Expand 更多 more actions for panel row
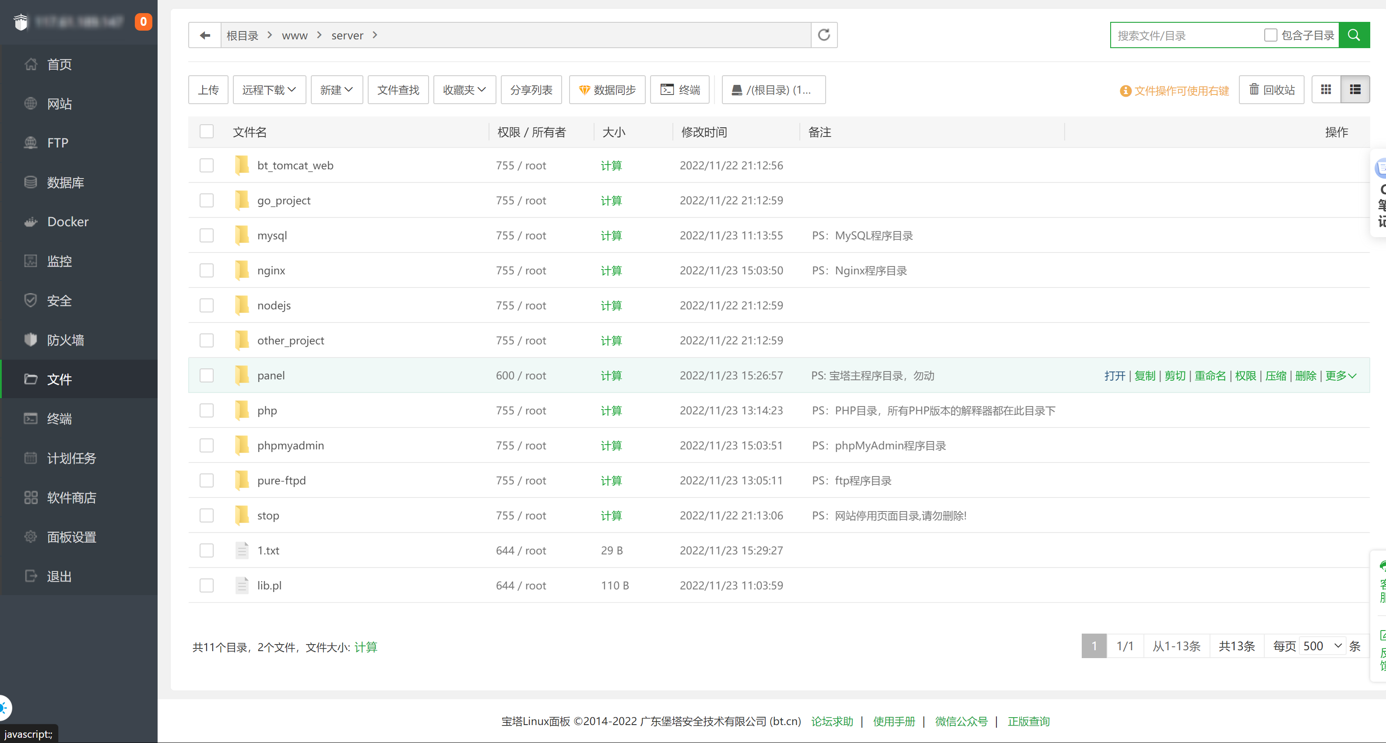The height and width of the screenshot is (743, 1386). (1341, 376)
